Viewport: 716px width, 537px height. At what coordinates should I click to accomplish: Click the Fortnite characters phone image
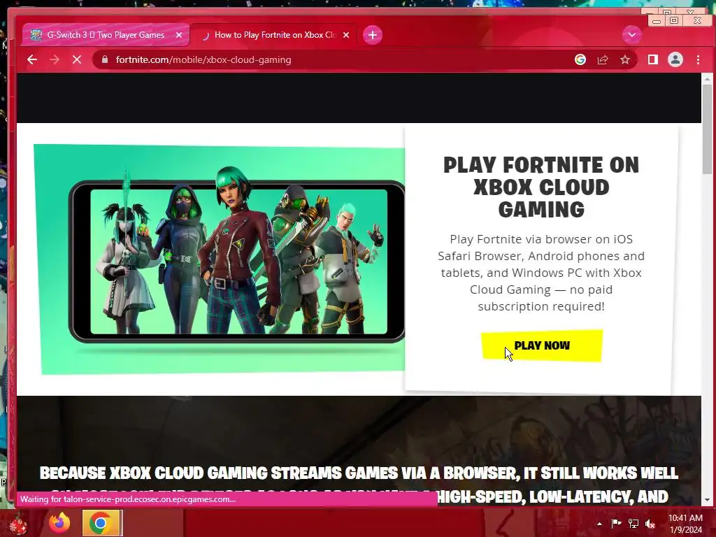219,259
